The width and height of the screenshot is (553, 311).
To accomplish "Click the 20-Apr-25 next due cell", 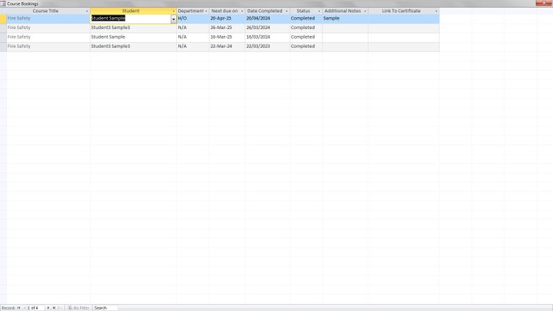I will 227,19.
